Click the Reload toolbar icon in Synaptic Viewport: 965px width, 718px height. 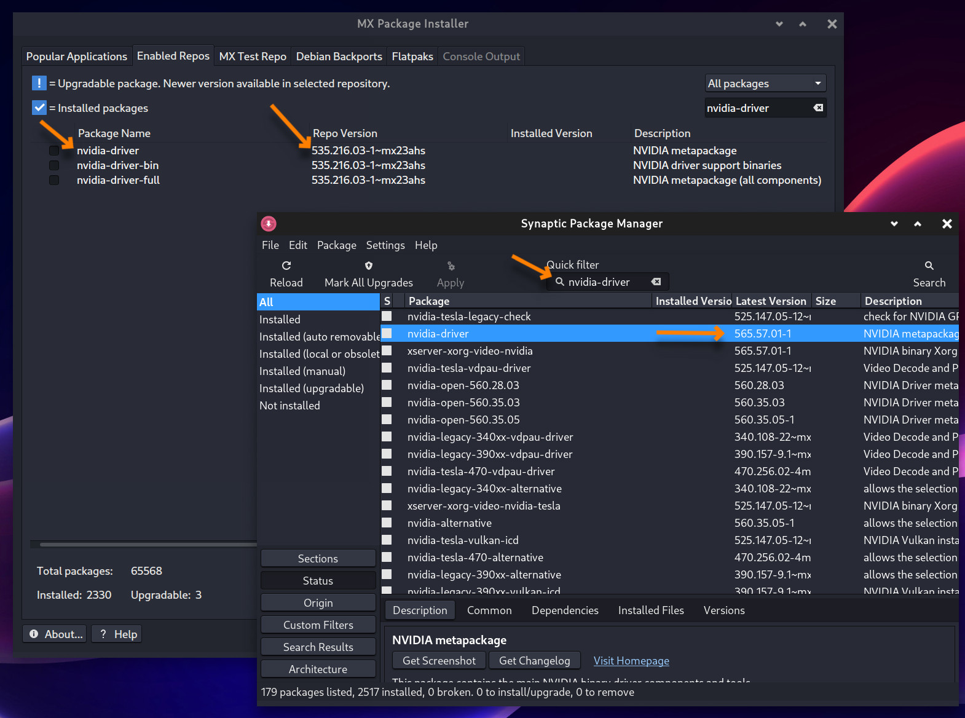286,266
